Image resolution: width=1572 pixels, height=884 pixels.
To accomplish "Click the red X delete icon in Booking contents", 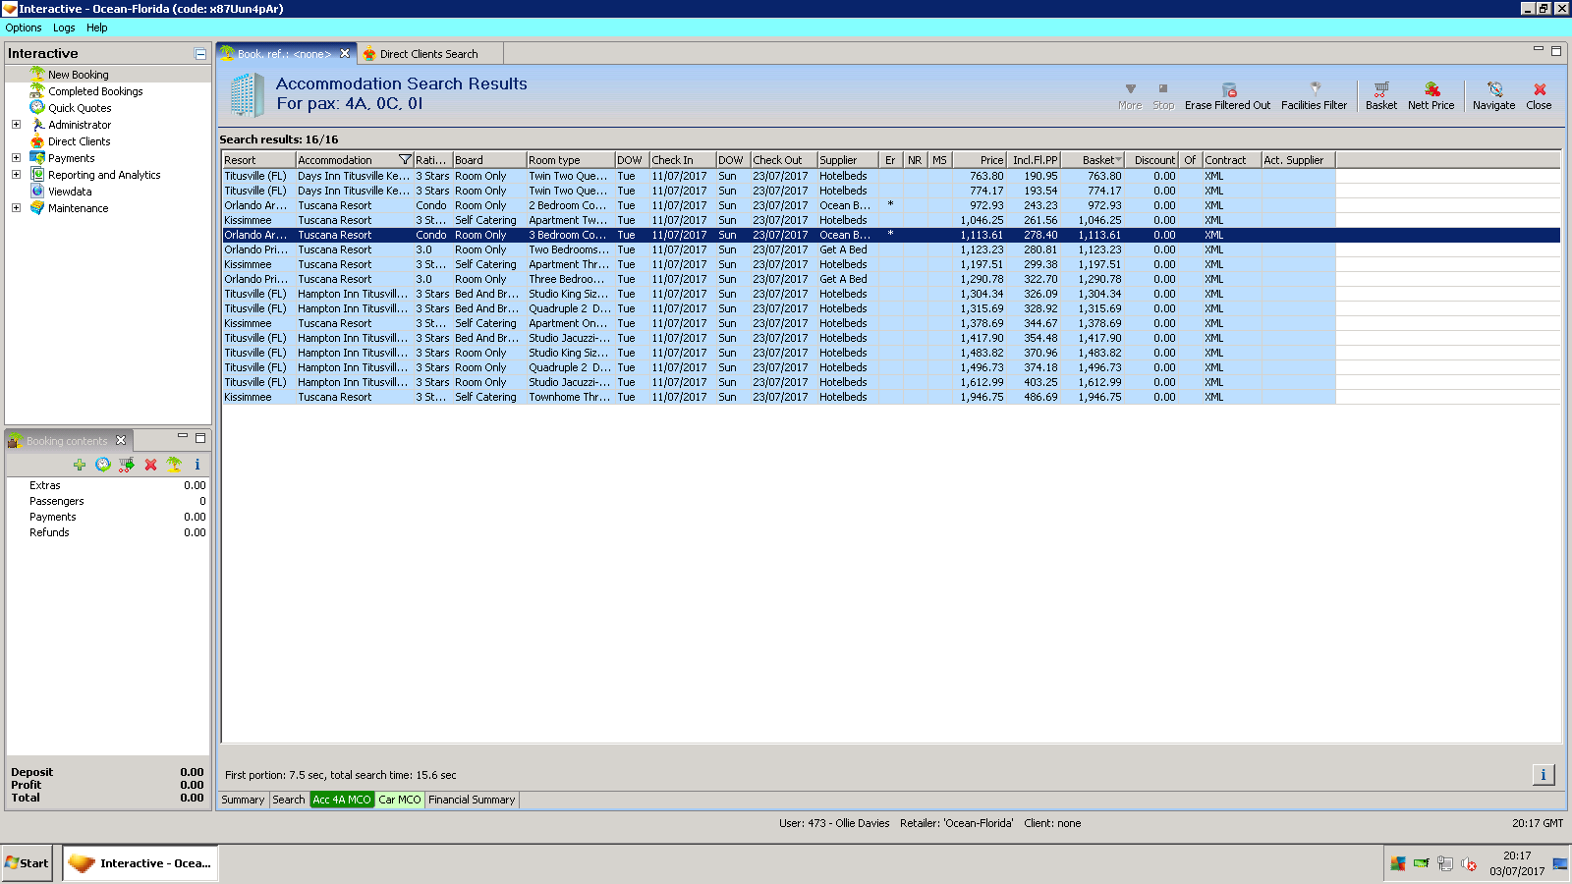I will coord(150,465).
